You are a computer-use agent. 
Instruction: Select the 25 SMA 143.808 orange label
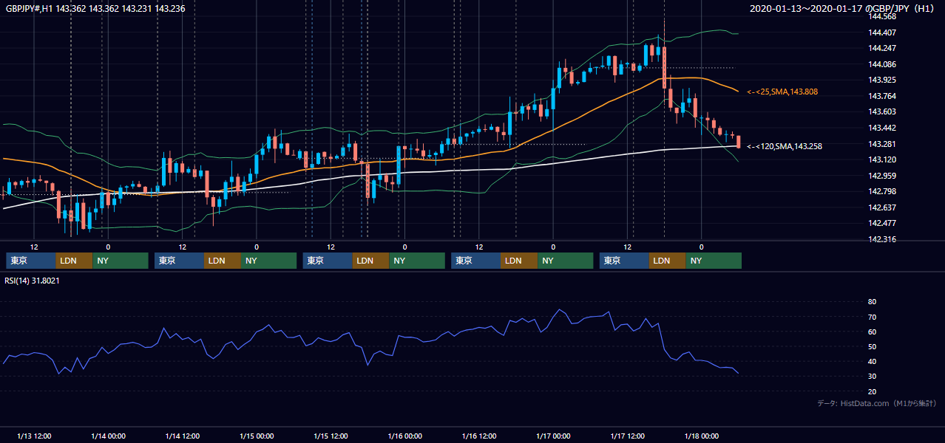[782, 92]
